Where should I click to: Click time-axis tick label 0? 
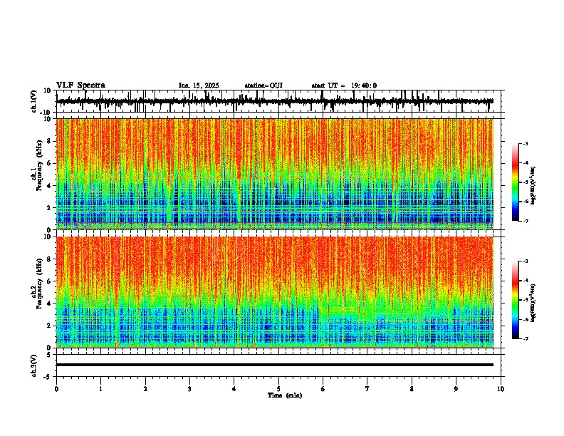pyautogui.click(x=56, y=389)
